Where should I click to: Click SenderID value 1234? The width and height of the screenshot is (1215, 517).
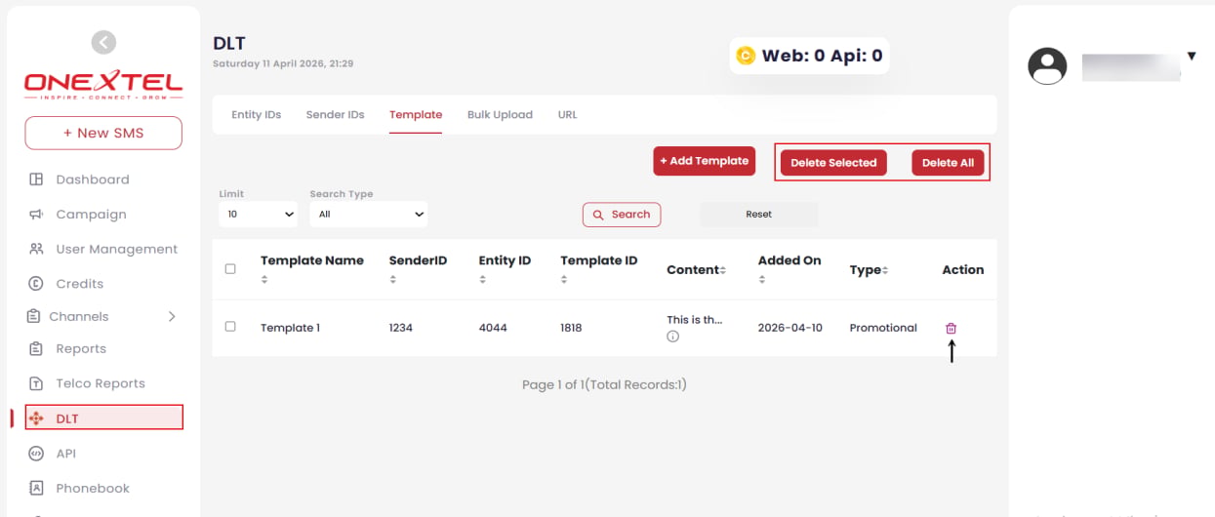coord(401,328)
